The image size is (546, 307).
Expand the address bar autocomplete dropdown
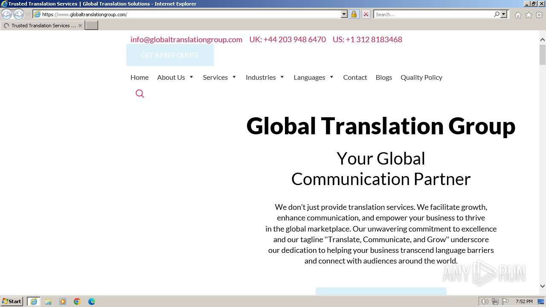pyautogui.click(x=344, y=14)
